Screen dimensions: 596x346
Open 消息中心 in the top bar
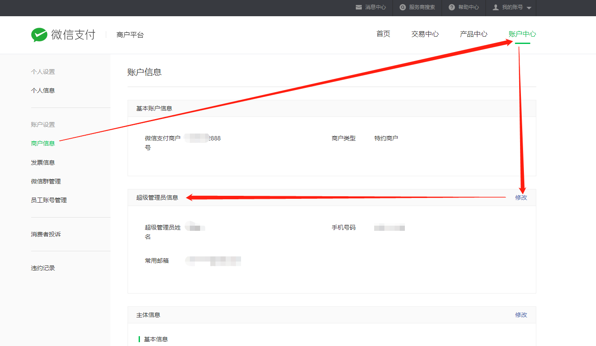[x=375, y=7]
